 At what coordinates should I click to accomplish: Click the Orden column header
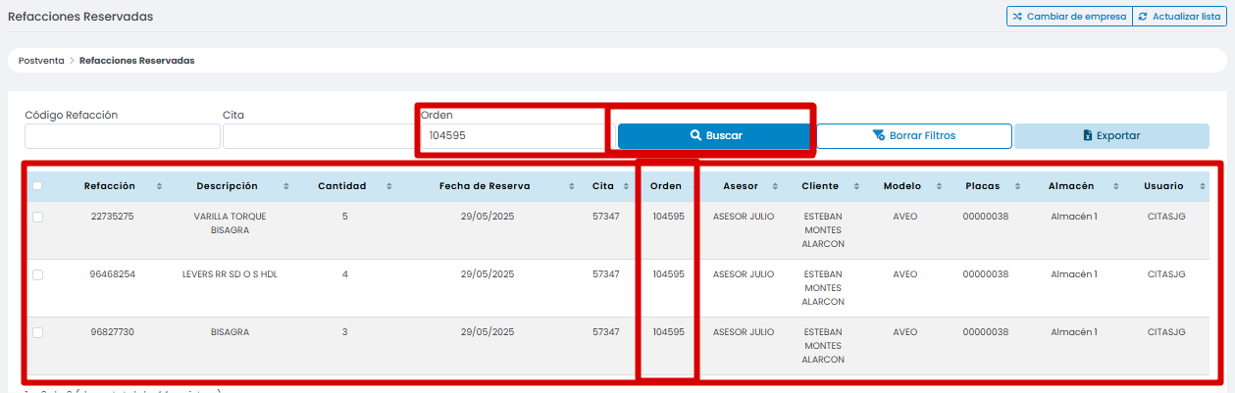click(668, 186)
